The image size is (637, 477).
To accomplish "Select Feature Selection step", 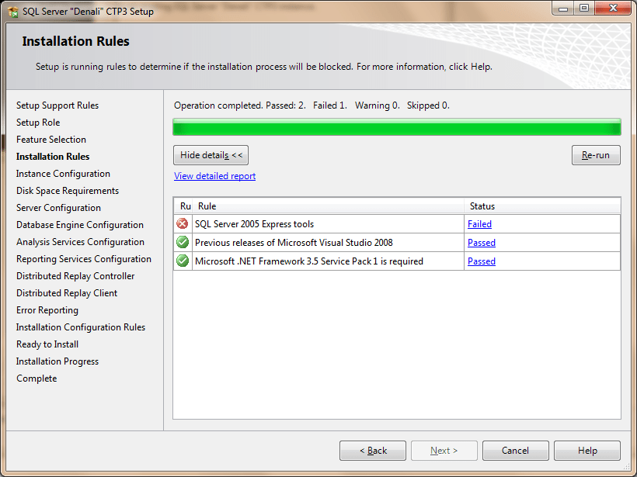I will (51, 140).
